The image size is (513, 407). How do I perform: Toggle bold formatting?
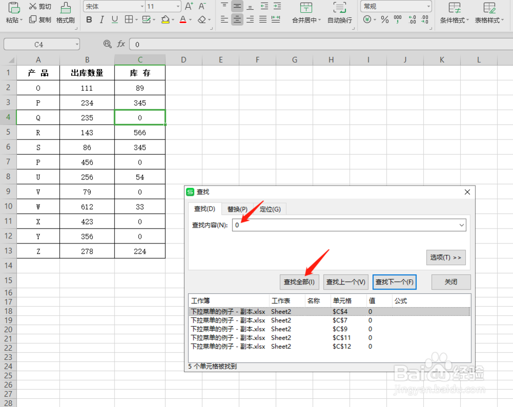89,19
